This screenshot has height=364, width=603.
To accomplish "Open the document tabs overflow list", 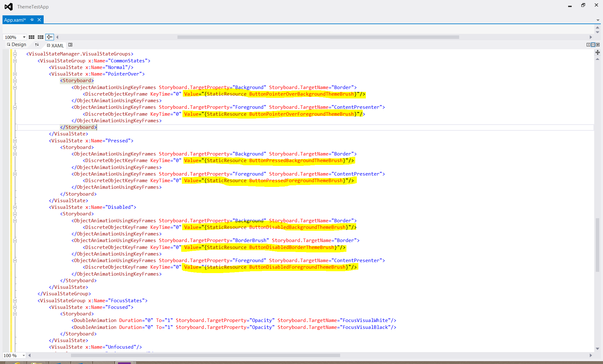I will (598, 20).
